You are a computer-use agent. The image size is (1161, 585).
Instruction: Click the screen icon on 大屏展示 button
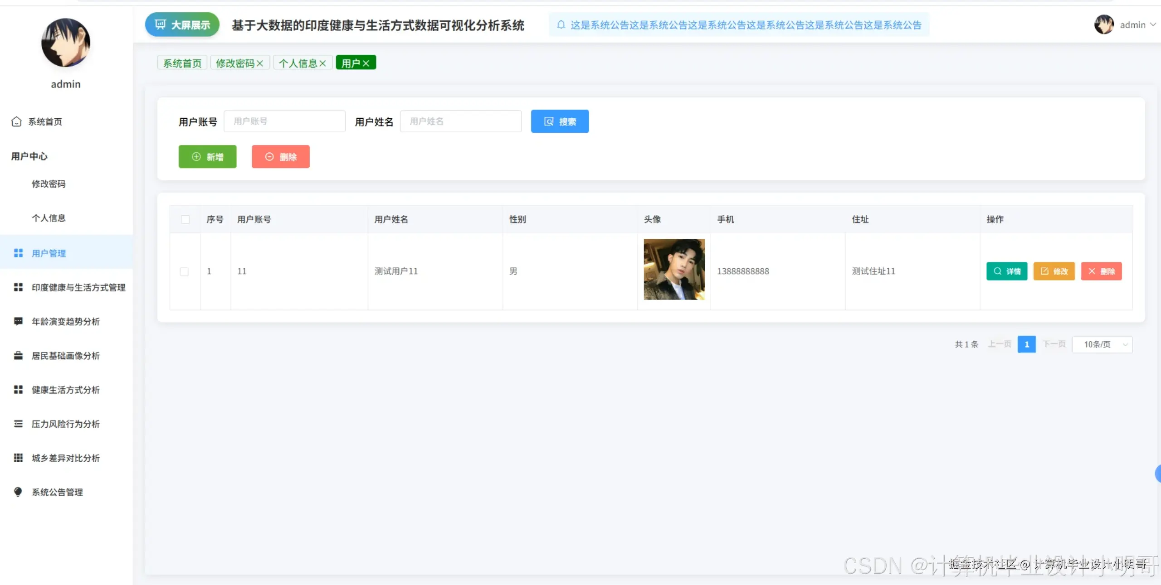pos(161,24)
